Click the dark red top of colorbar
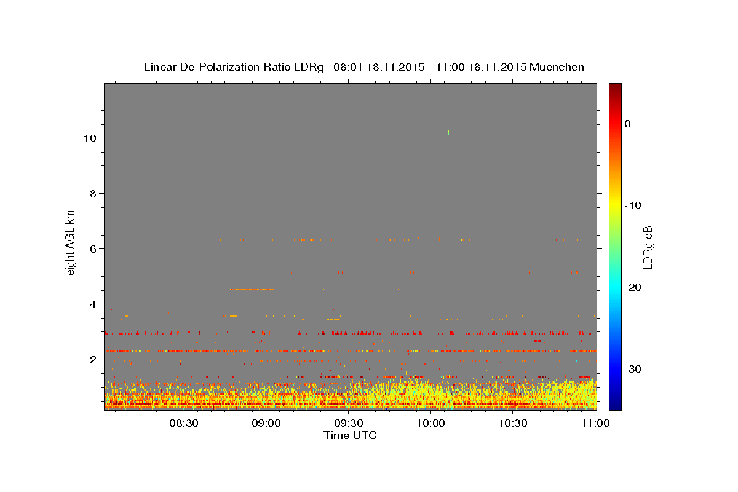Viewport: 738px width, 492px height. pyautogui.click(x=615, y=87)
